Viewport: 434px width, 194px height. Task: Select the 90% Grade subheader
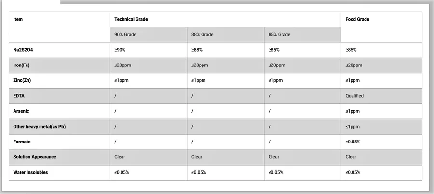click(149, 35)
